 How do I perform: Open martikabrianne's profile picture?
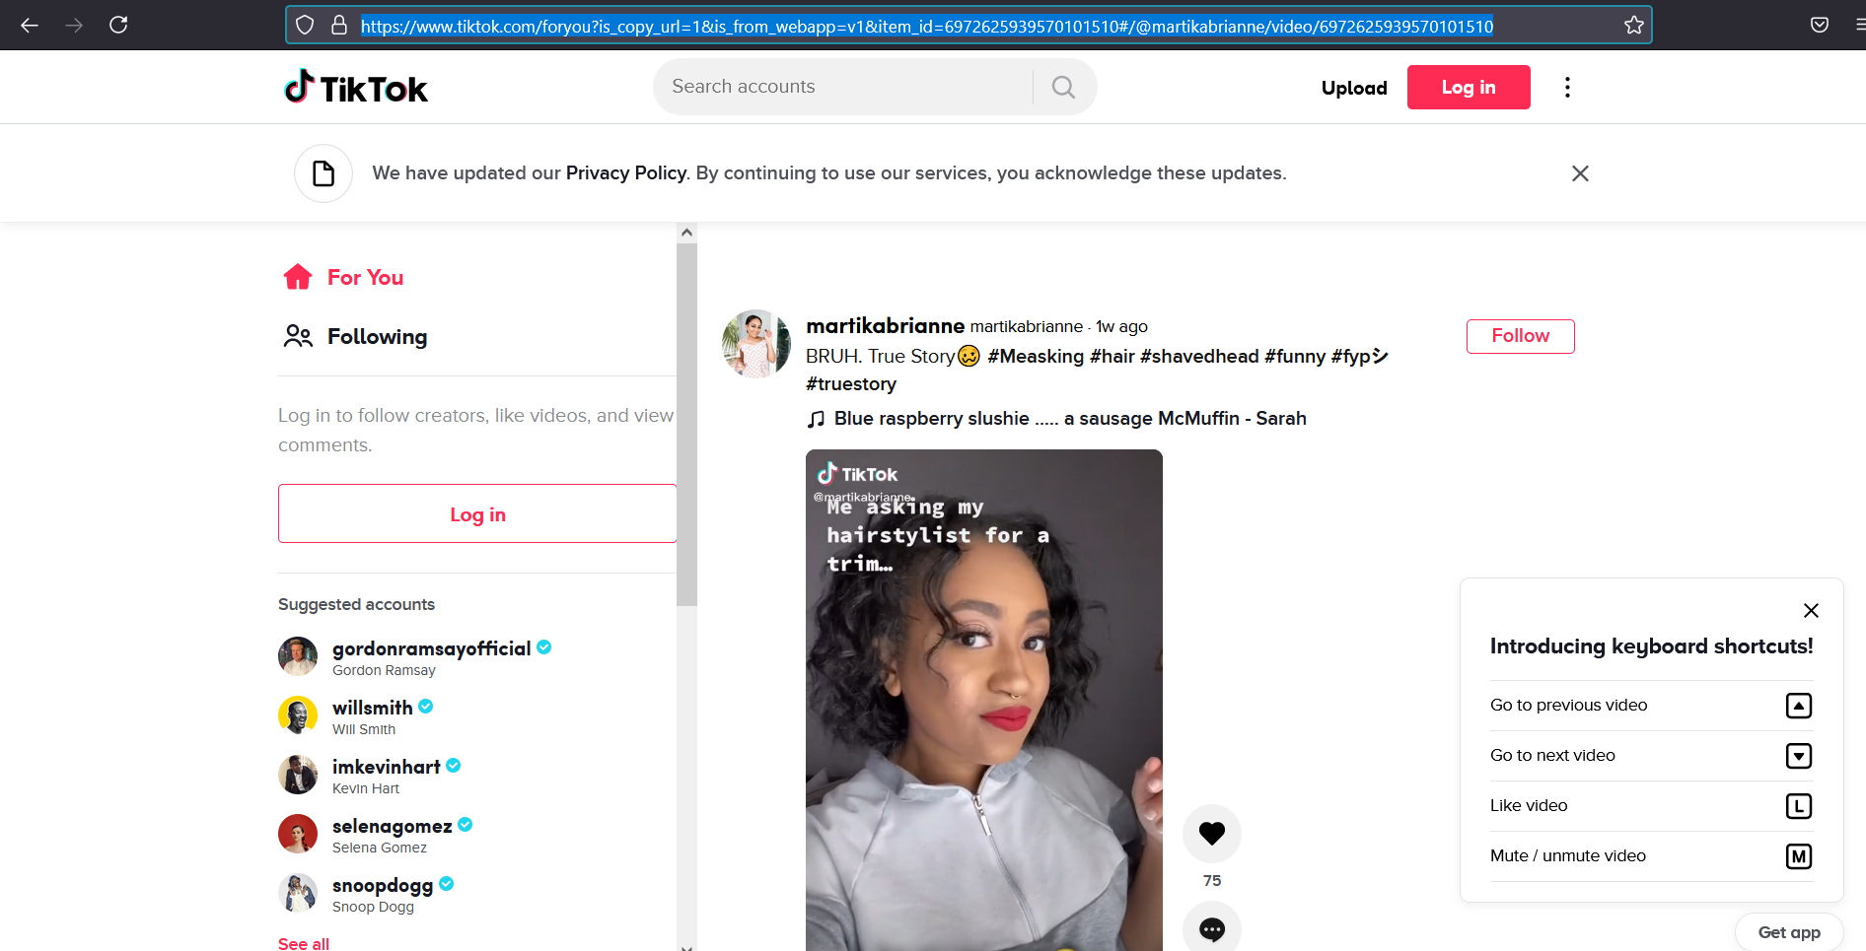point(756,344)
